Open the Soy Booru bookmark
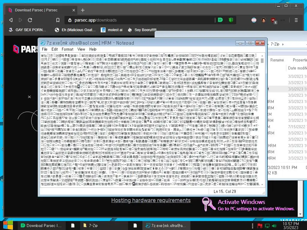 coord(142,30)
